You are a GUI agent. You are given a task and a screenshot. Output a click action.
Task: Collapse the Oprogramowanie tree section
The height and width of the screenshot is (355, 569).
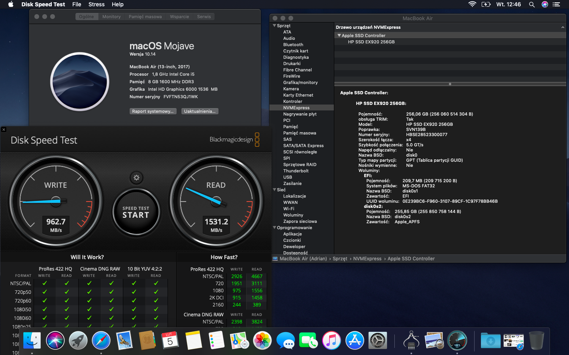(275, 228)
